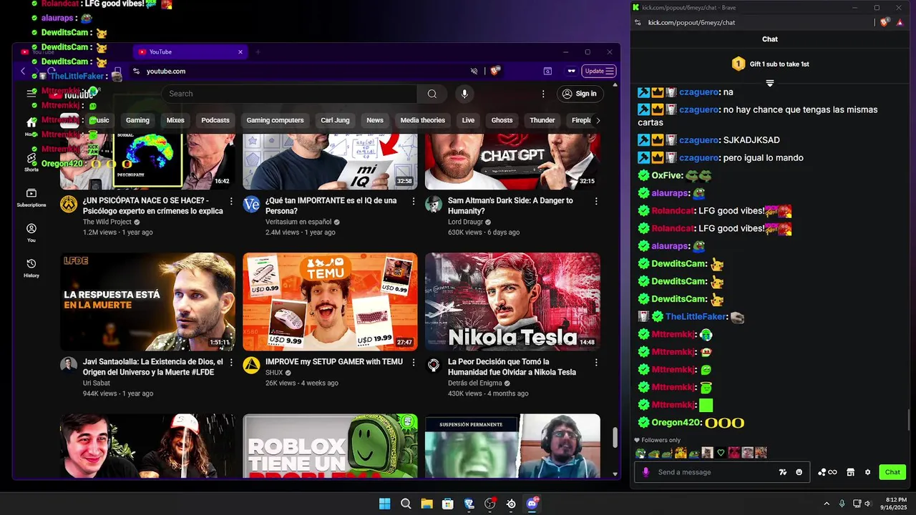Click Oregon420 username in Kick chat
Image resolution: width=916 pixels, height=515 pixels.
coord(675,423)
